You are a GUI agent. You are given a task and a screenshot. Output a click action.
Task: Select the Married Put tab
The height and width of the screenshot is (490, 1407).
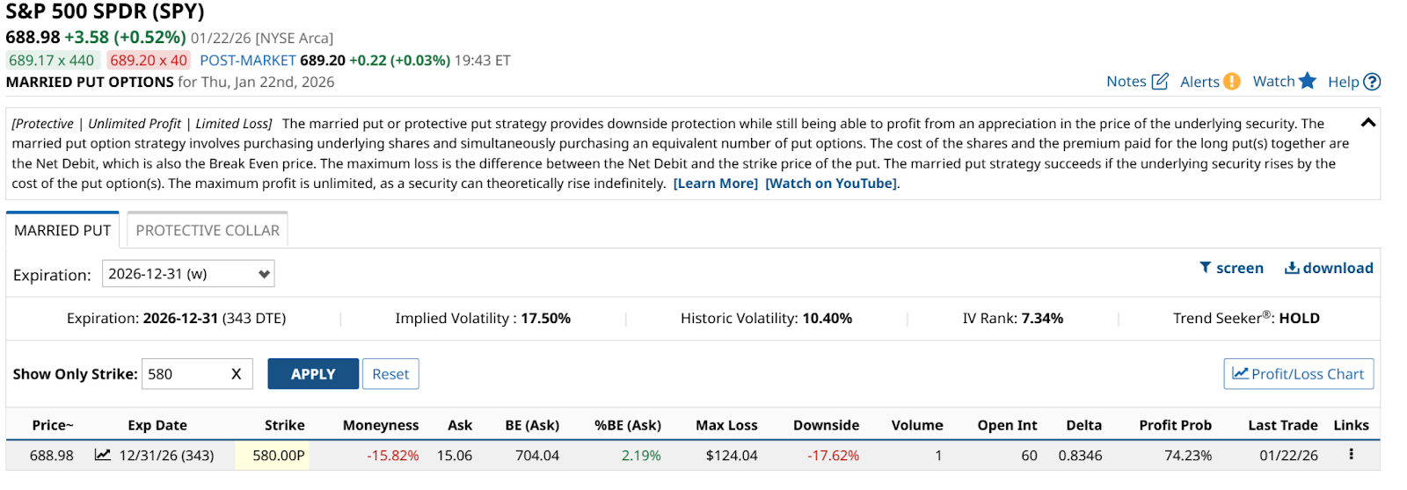pyautogui.click(x=62, y=230)
